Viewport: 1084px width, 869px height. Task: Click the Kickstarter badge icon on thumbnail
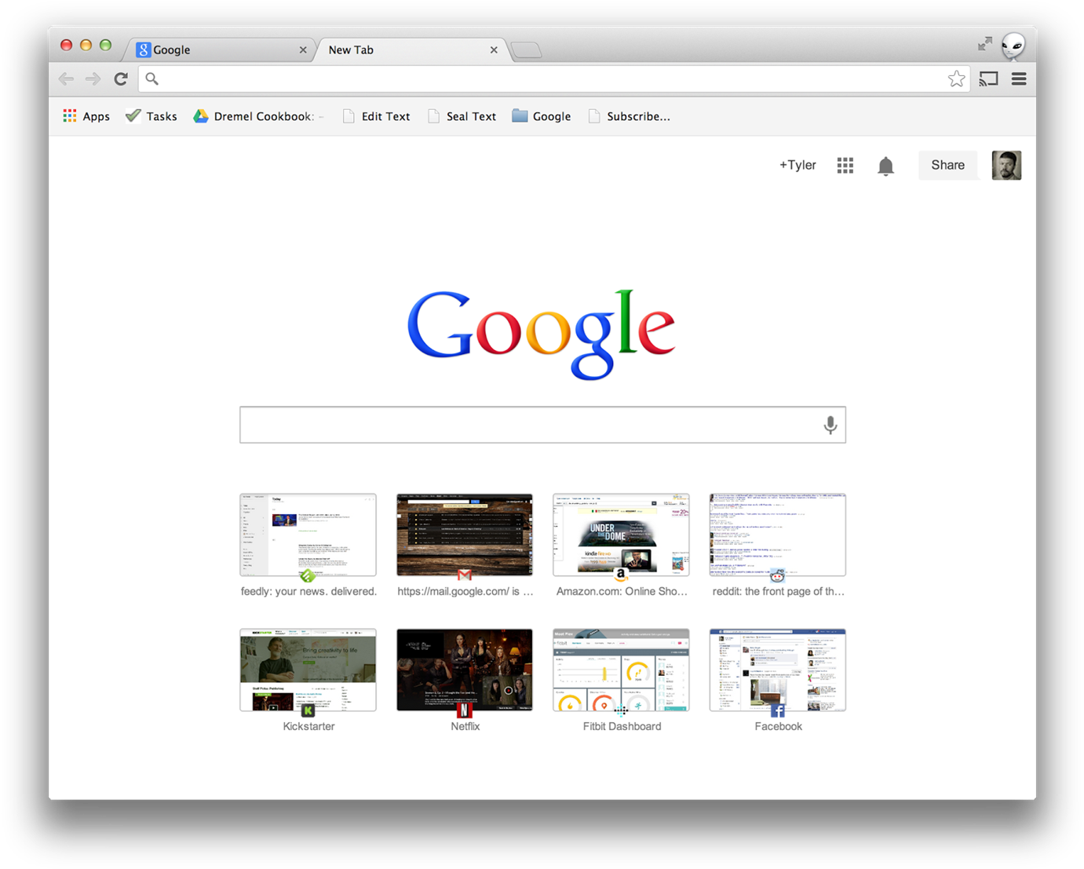pos(308,710)
